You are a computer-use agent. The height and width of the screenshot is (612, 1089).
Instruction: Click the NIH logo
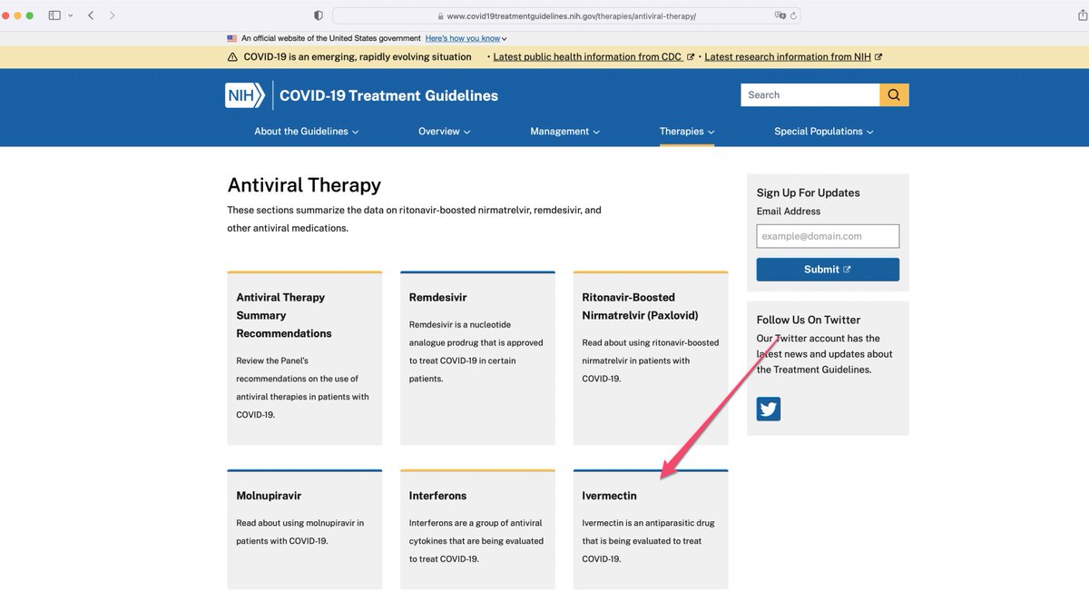point(245,95)
